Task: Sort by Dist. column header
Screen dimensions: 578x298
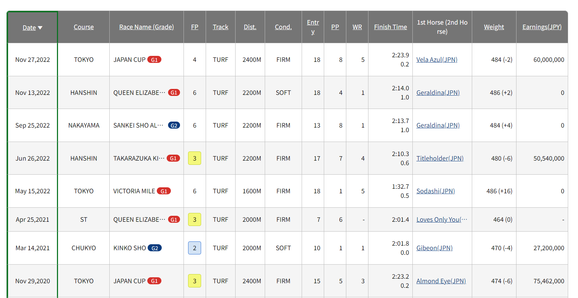Action: [x=250, y=27]
